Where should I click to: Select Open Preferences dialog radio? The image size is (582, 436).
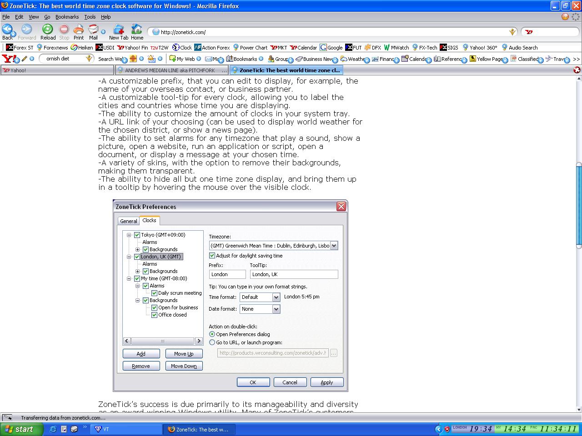tap(212, 334)
